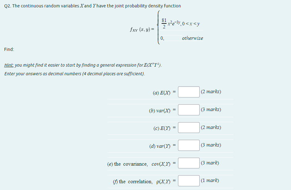
Task: Select the Q2 question heading text
Action: pyautogui.click(x=93, y=6)
